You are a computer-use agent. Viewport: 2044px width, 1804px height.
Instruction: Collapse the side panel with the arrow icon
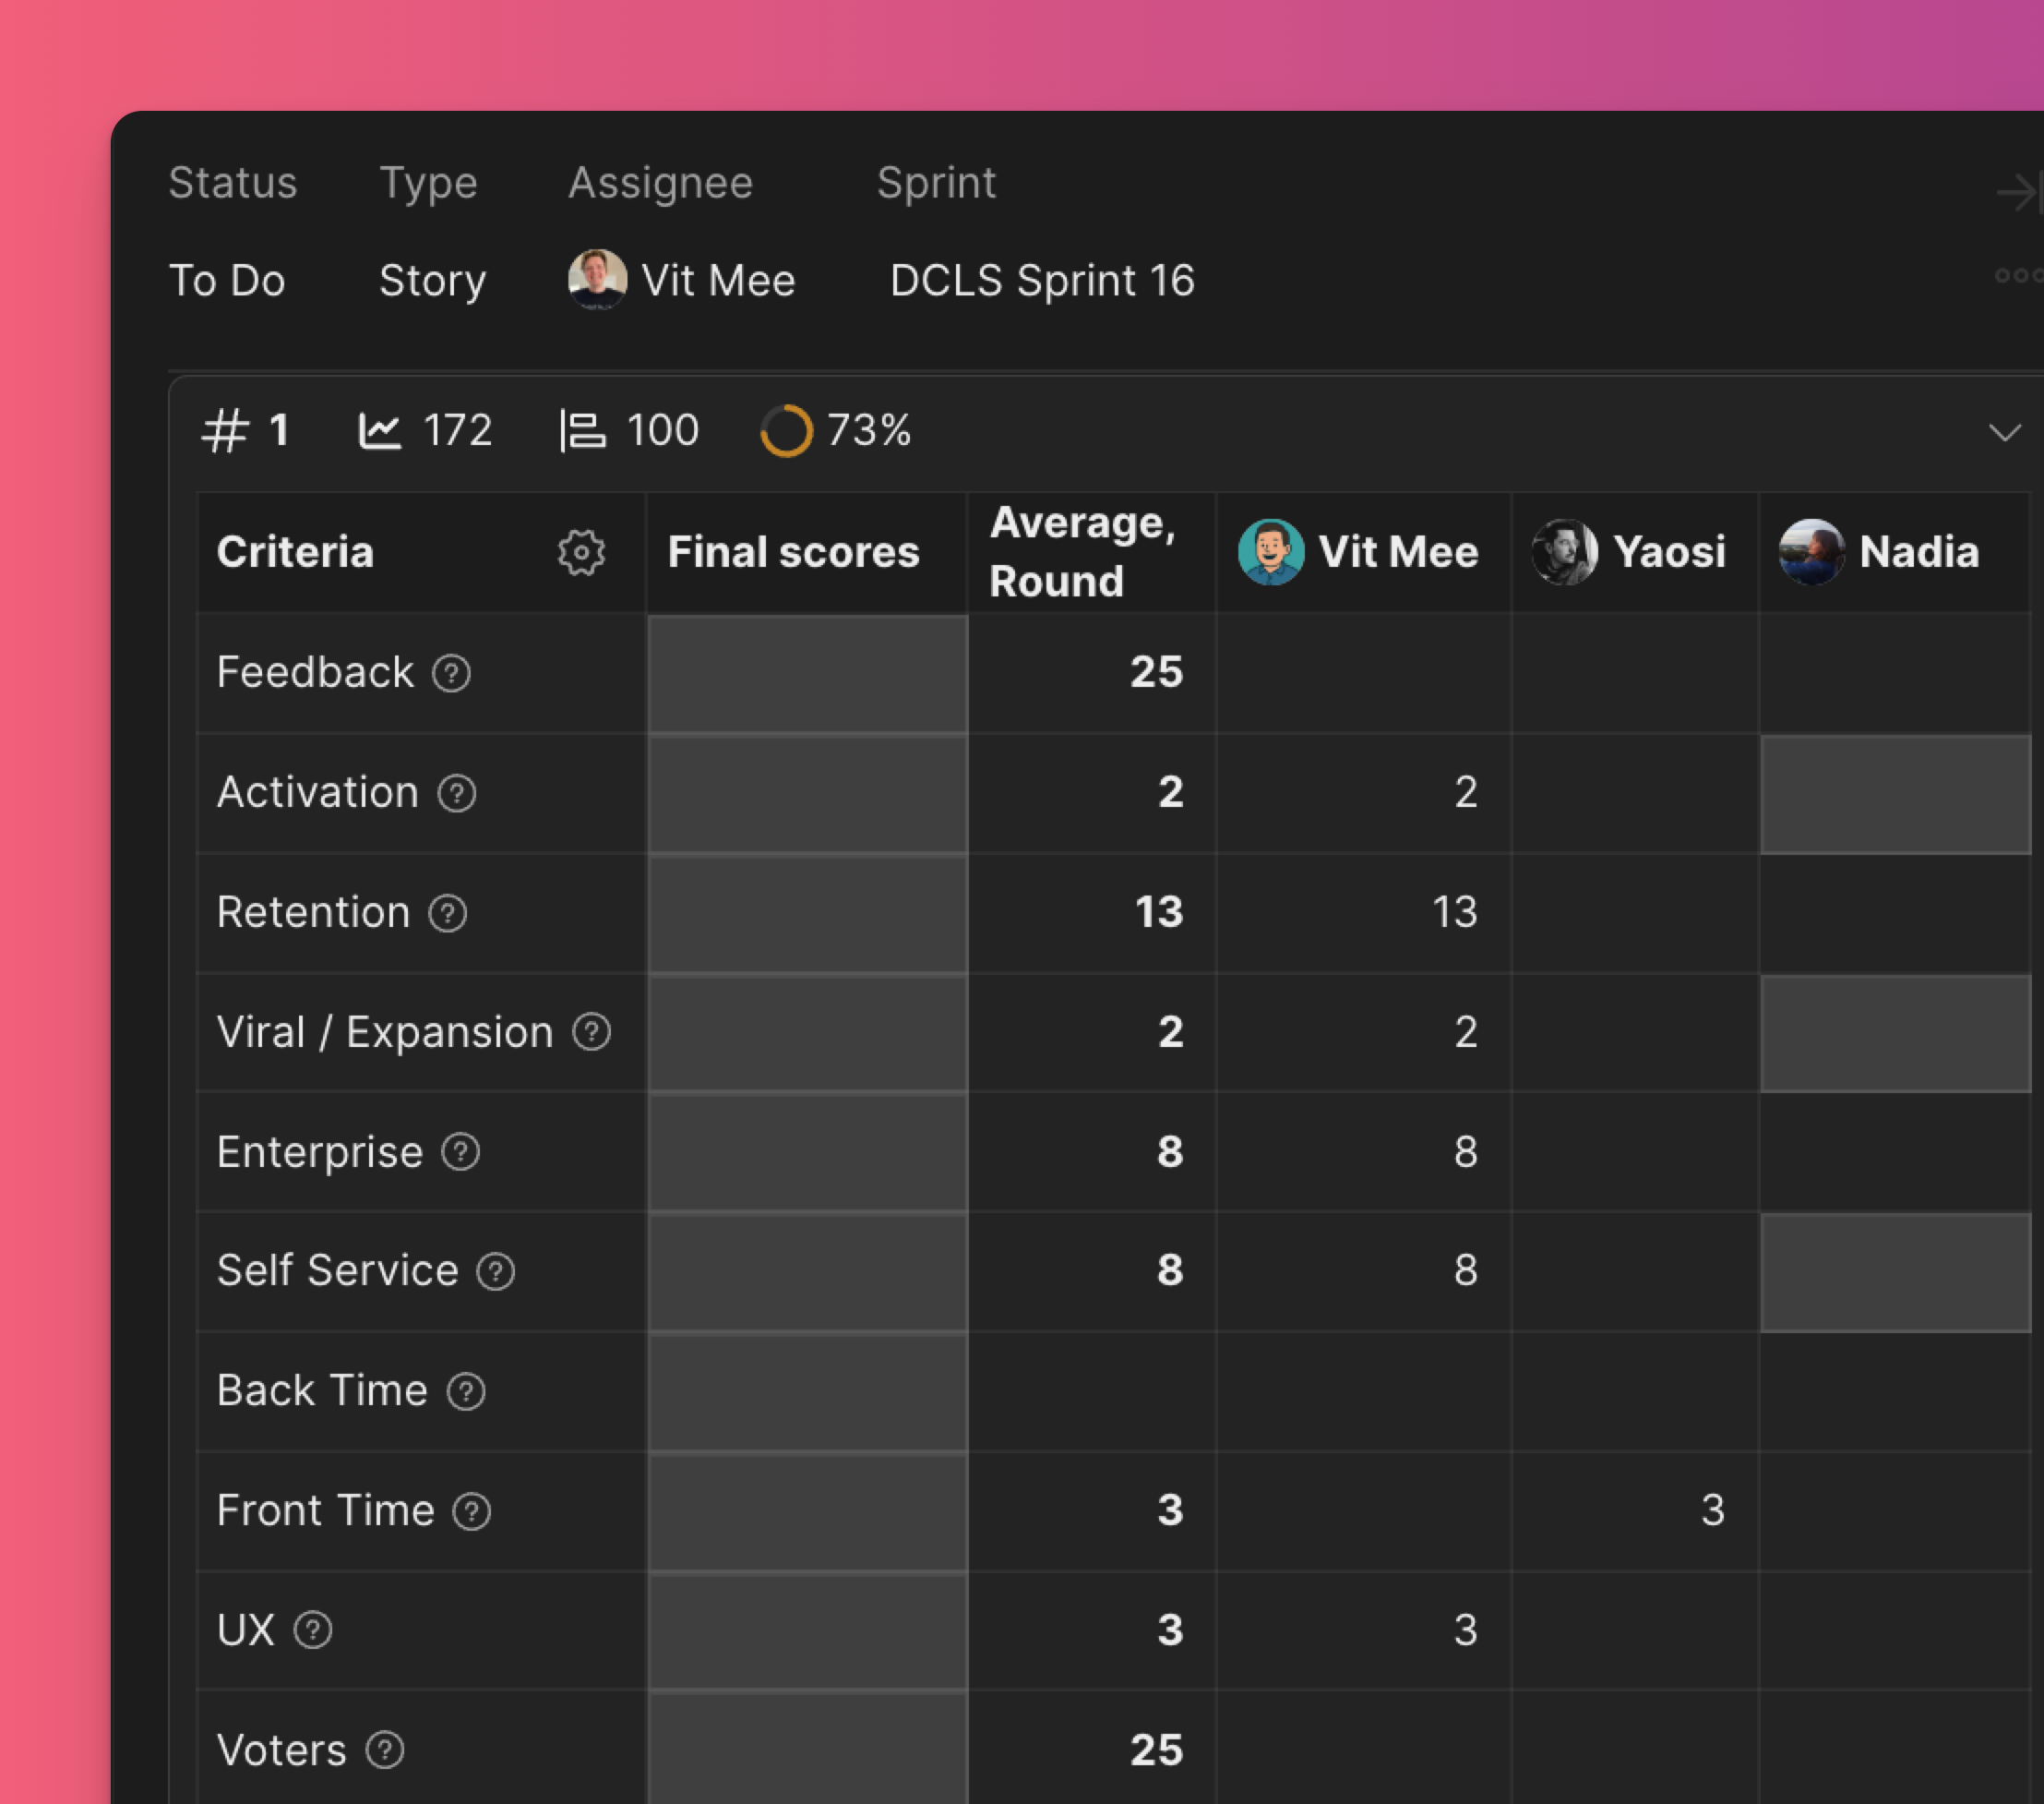2018,192
